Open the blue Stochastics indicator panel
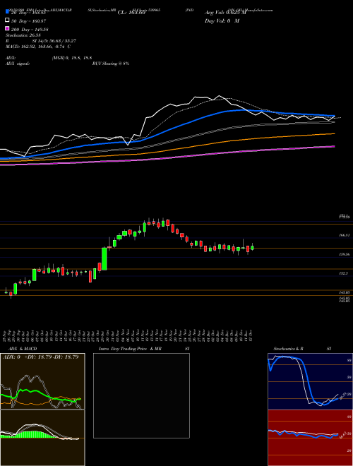Screen dimensions: 353x466 click(310, 381)
